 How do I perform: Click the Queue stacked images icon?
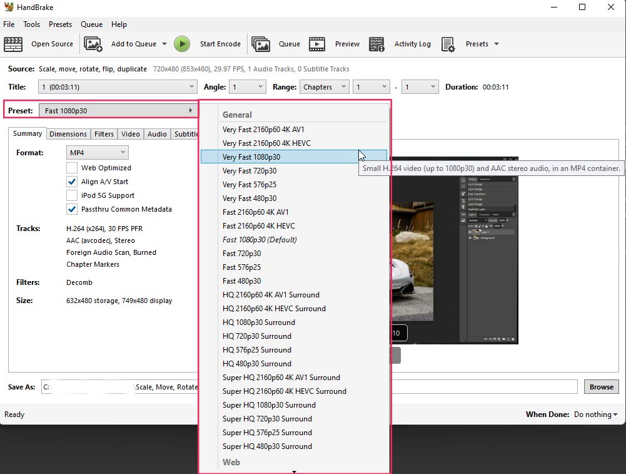click(x=261, y=44)
